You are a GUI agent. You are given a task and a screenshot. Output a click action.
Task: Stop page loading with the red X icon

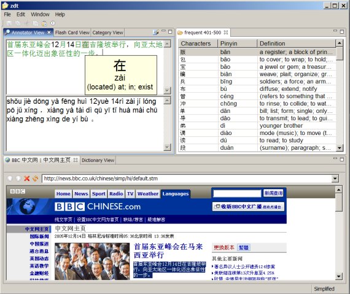[x=27, y=179]
